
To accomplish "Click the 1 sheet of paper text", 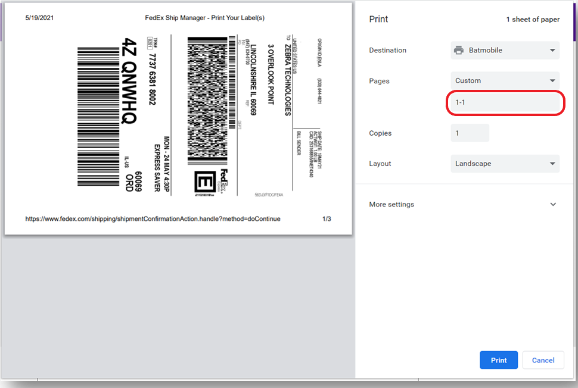I will (x=533, y=19).
